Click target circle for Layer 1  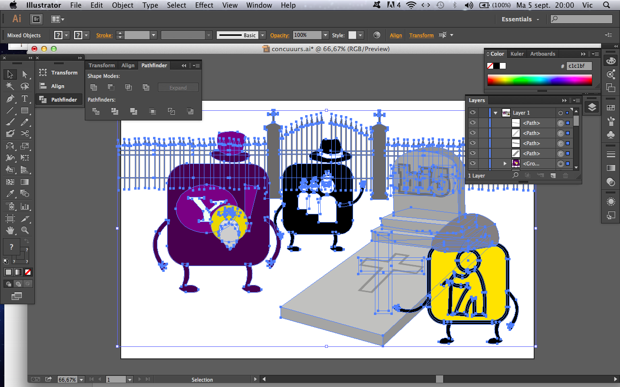[x=560, y=113]
